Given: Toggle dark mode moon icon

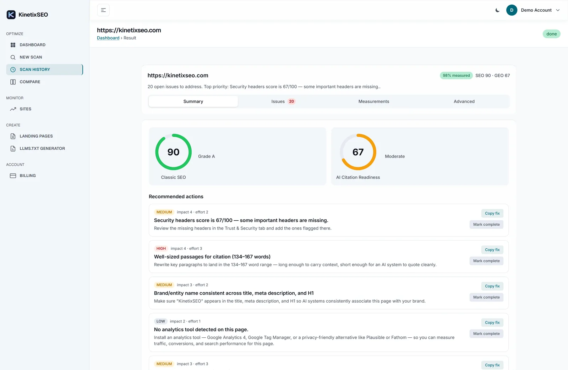Looking at the screenshot, I should coord(497,10).
